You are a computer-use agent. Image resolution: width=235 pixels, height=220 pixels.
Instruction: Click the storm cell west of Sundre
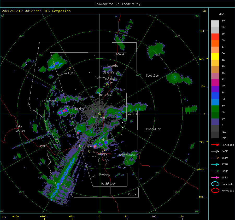(x=63, y=112)
